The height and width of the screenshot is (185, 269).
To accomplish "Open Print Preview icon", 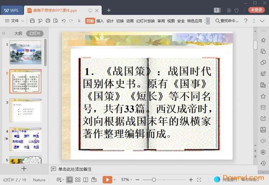I will pyautogui.click(x=56, y=21).
